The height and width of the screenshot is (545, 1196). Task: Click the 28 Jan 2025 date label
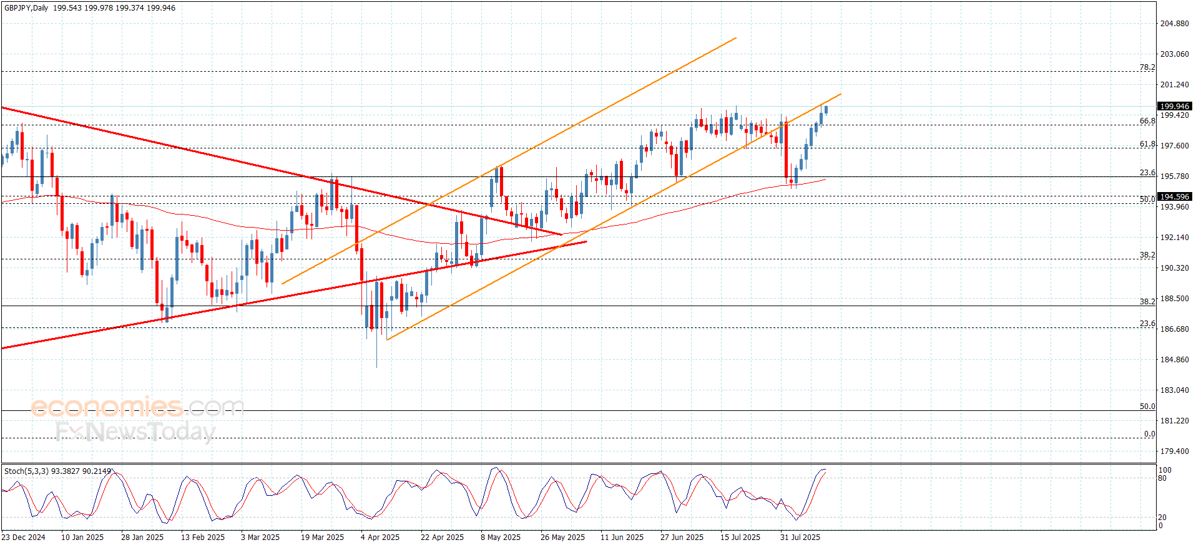pyautogui.click(x=142, y=538)
